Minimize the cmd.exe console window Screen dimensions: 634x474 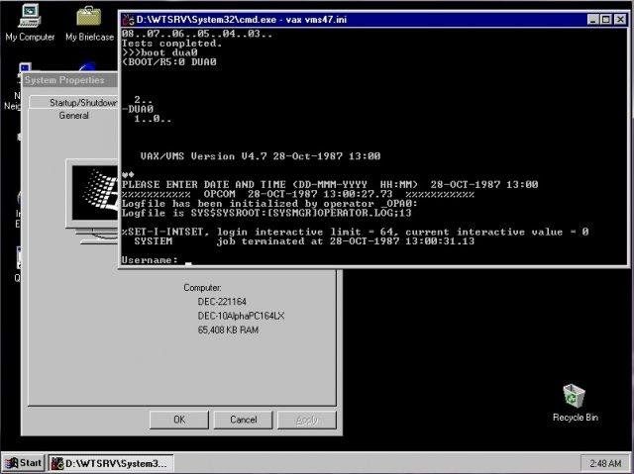tap(592, 20)
